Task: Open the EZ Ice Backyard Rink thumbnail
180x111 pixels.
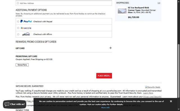Action: point(122,11)
